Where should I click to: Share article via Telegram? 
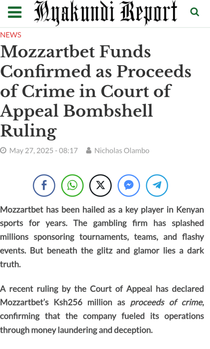point(157,185)
